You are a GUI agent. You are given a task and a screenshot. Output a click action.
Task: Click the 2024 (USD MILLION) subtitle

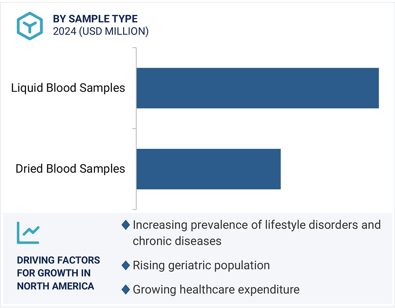101,31
